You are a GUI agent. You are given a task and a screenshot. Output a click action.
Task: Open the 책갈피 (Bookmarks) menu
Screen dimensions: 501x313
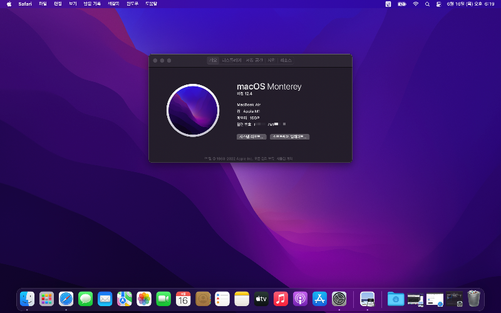click(113, 4)
